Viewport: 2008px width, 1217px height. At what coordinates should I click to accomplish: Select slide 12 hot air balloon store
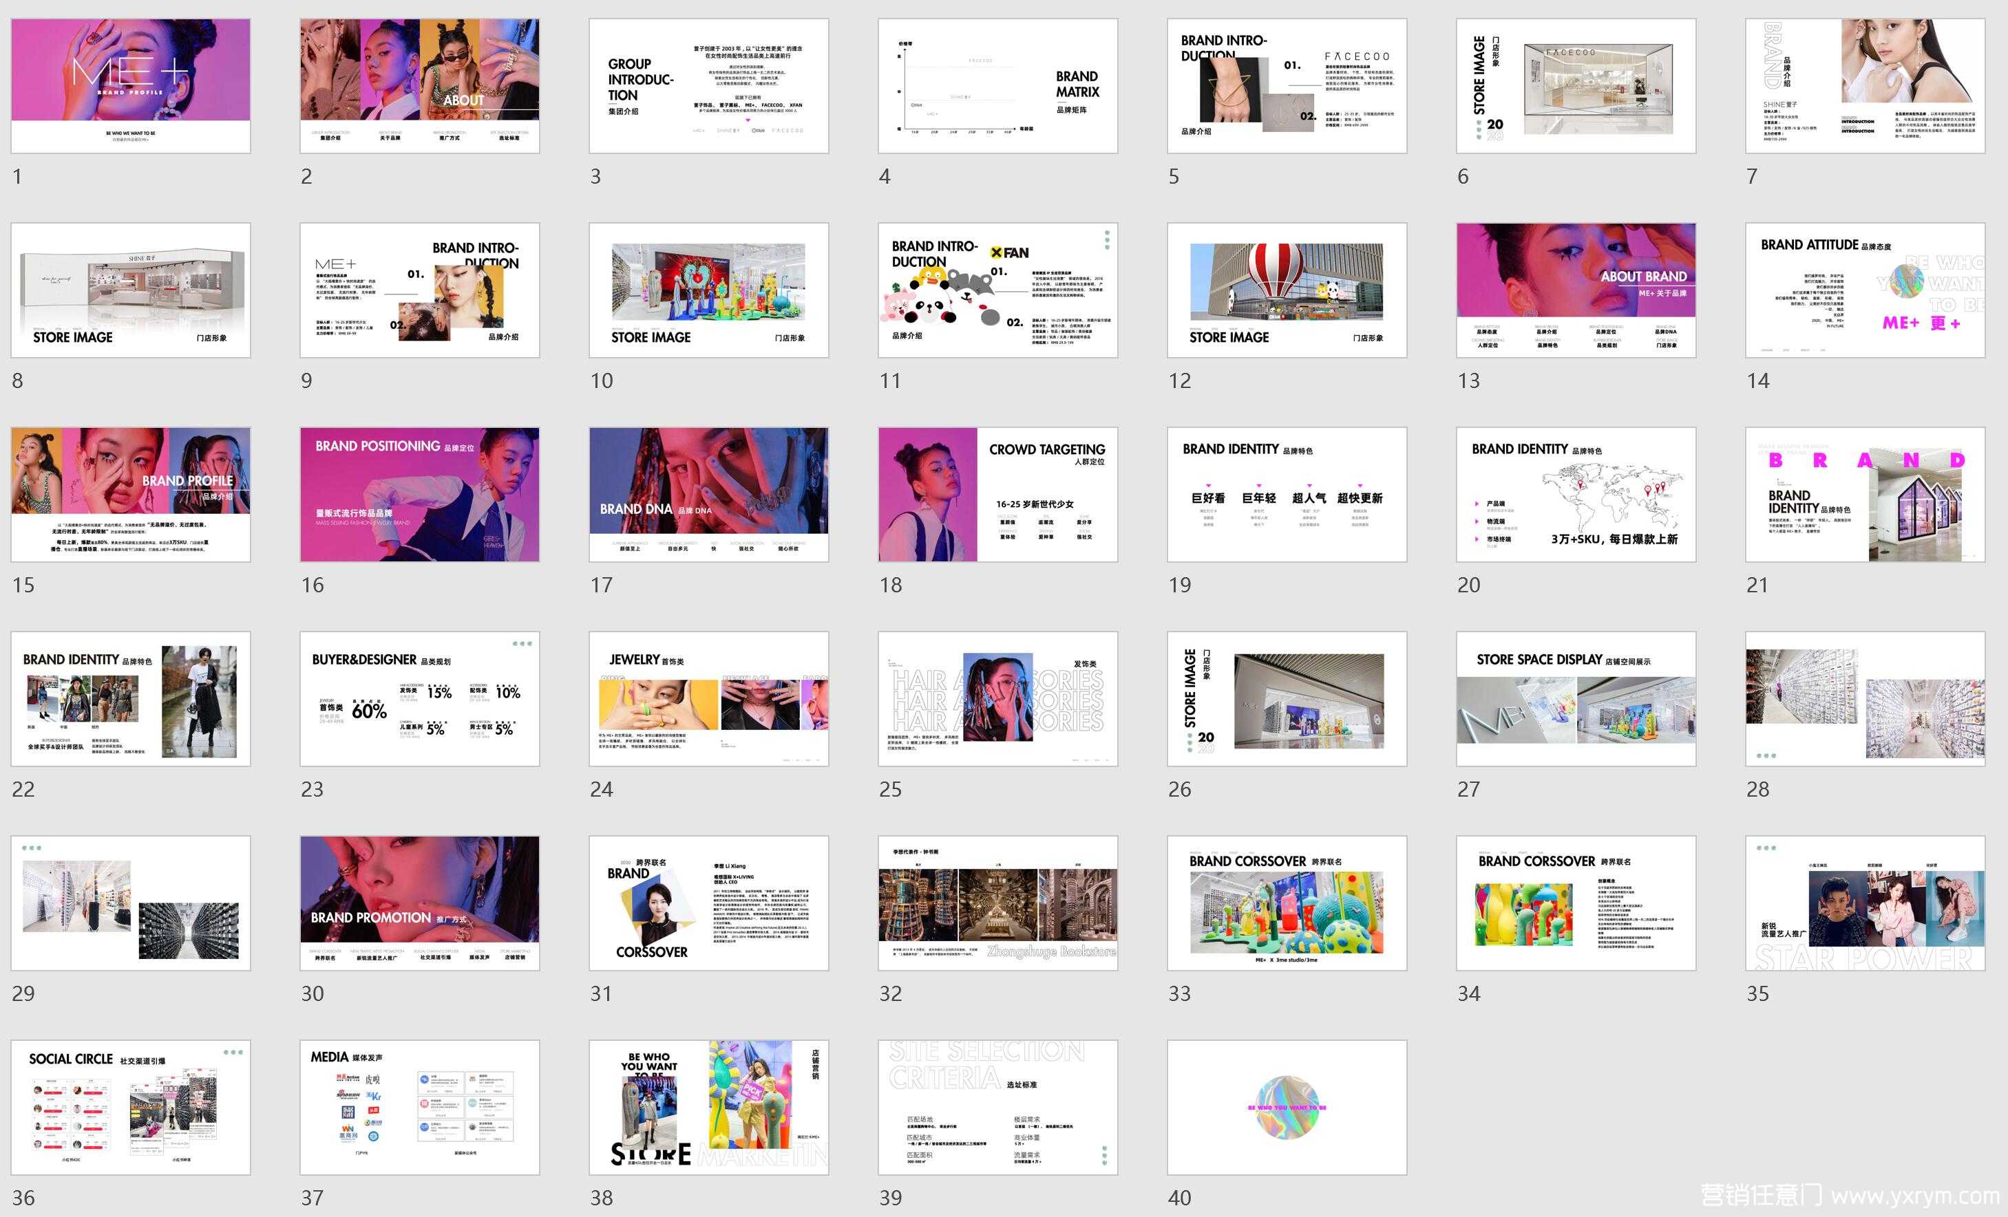[x=1287, y=290]
